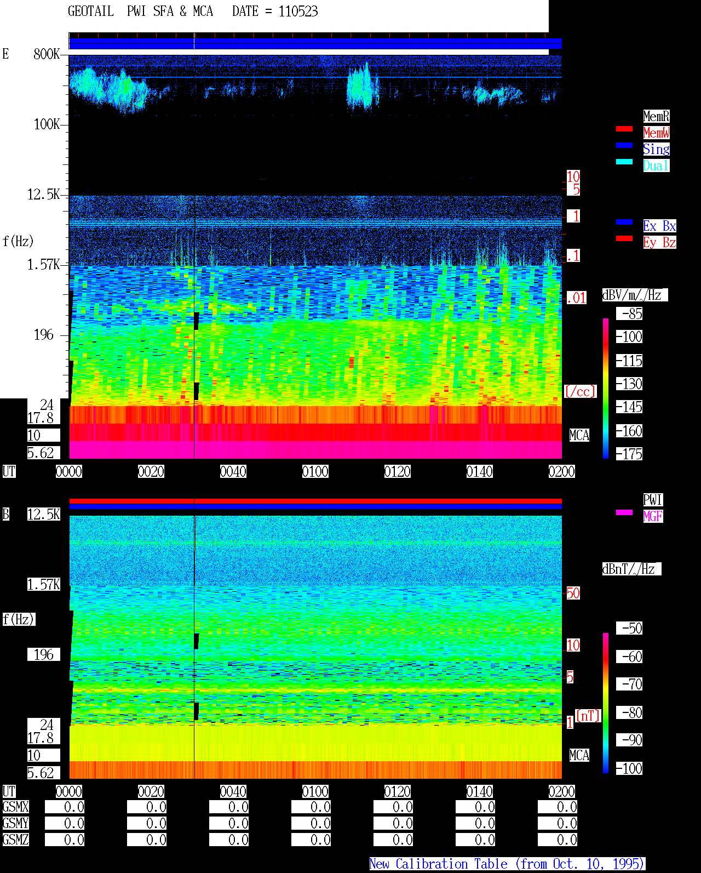Click the -145 color scale value
Viewport: 701px width, 873px height.
(x=629, y=407)
